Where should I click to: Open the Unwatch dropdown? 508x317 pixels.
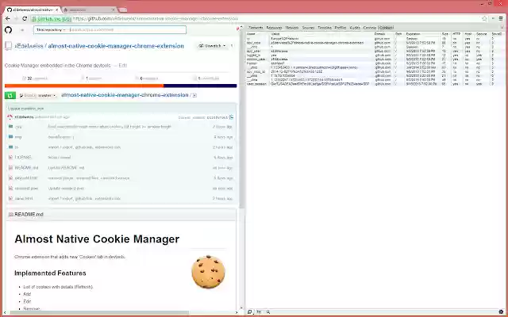click(212, 46)
